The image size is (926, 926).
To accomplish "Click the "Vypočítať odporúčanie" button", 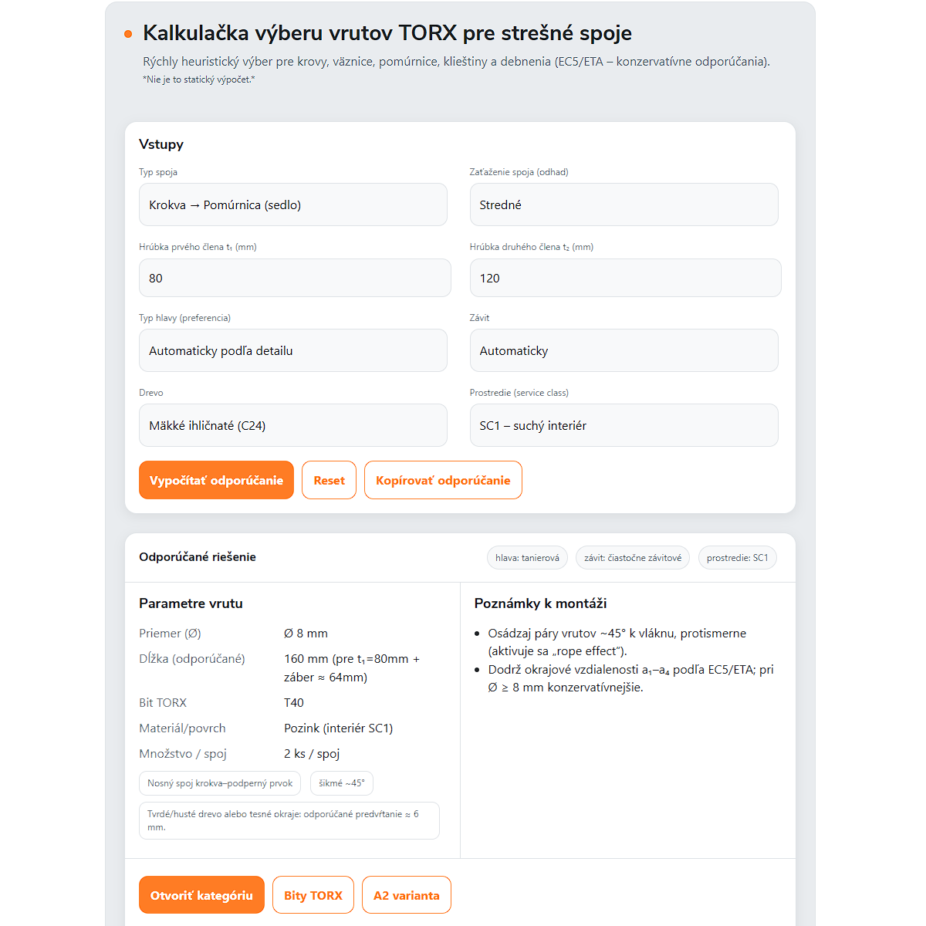I will coord(216,479).
